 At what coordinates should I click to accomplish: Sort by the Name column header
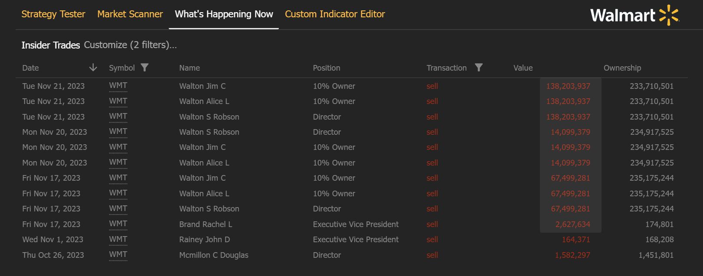pyautogui.click(x=190, y=68)
